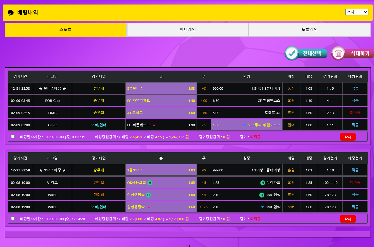Switch to the 토탈게임 tab
Image resolution: width=374 pixels, height=247 pixels.
[x=309, y=29]
